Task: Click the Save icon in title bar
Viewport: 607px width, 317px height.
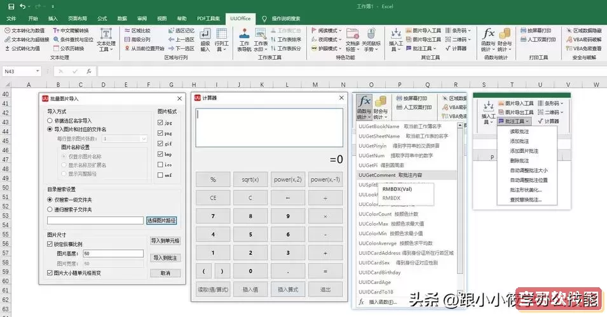Action: tap(11, 6)
